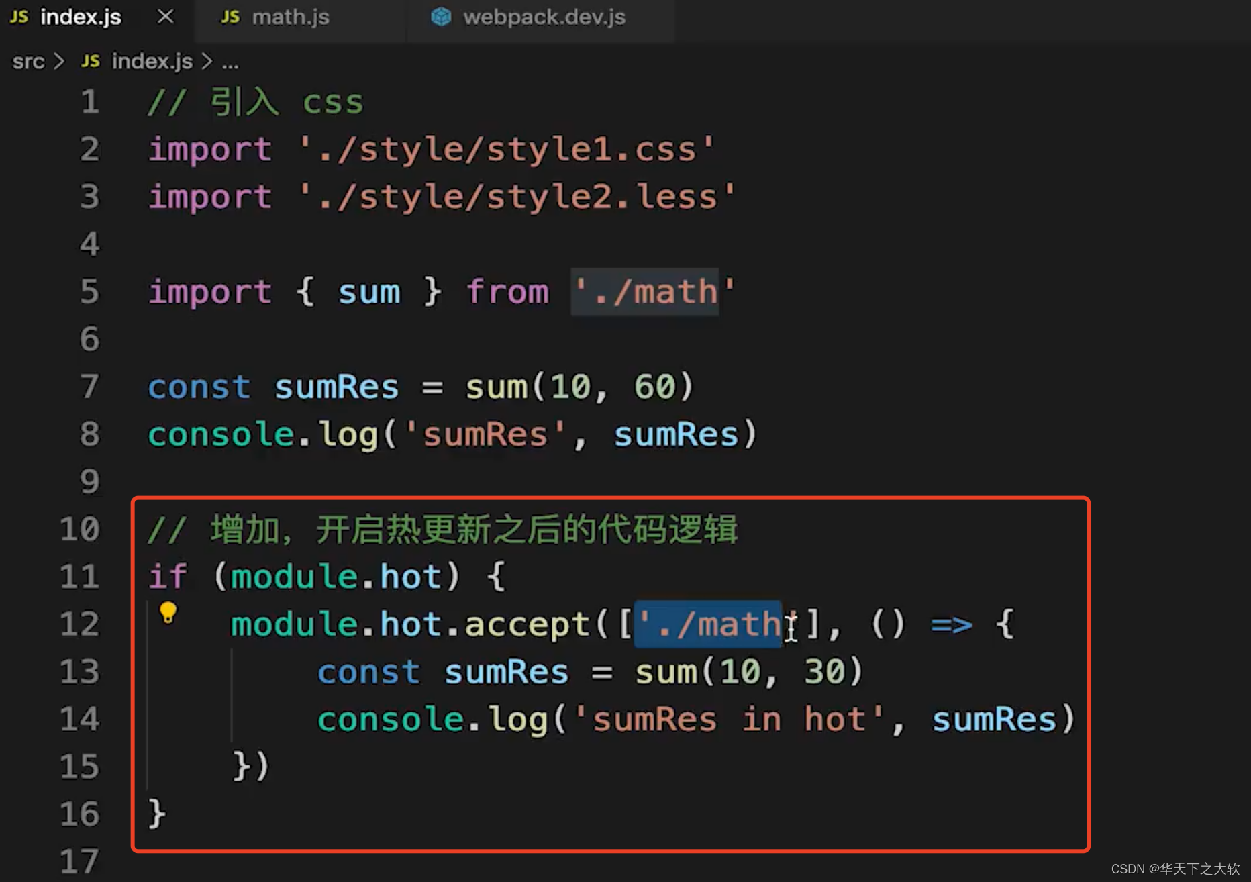The height and width of the screenshot is (882, 1251).
Task: Click line number 12 in the gutter
Action: (79, 624)
